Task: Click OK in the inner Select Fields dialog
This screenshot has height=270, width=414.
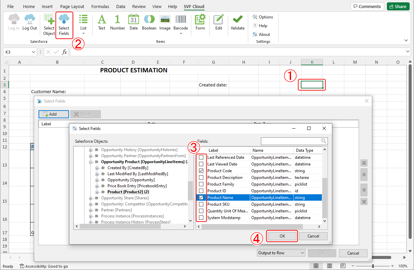Action: (282, 236)
